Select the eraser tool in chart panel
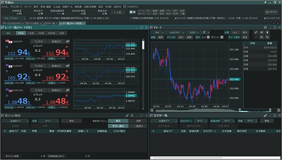 pyautogui.click(x=262, y=33)
